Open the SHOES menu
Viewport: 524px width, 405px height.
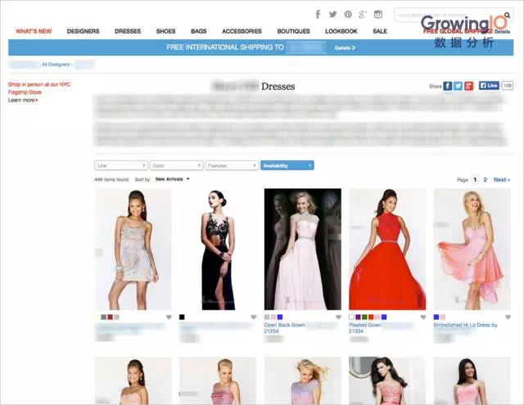click(165, 31)
